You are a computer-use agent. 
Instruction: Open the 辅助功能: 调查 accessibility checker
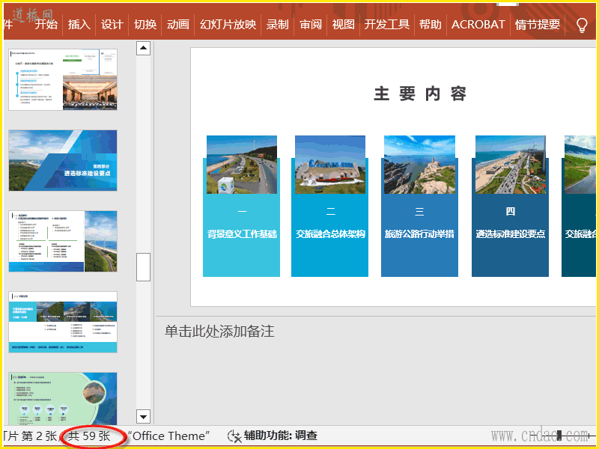coord(272,436)
